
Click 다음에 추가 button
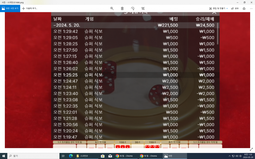click(x=30, y=9)
